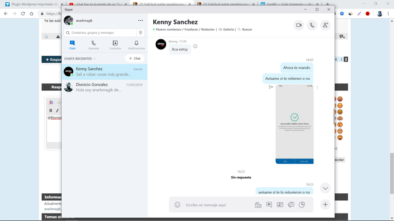Click the Sin respuesta call notice

[x=241, y=177]
